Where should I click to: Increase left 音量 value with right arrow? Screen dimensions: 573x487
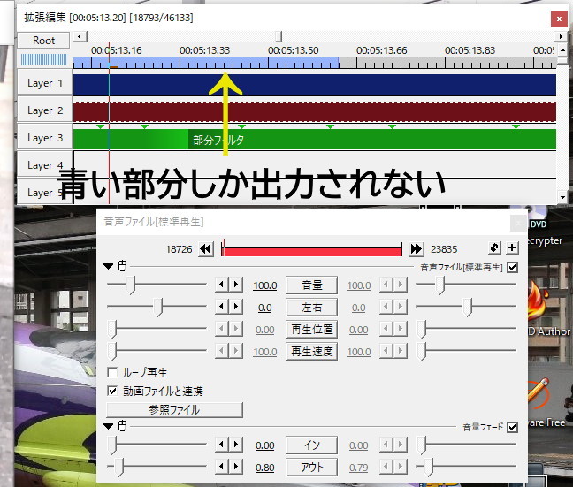click(236, 285)
